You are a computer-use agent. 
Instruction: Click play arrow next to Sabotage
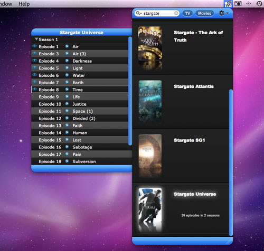[67, 147]
